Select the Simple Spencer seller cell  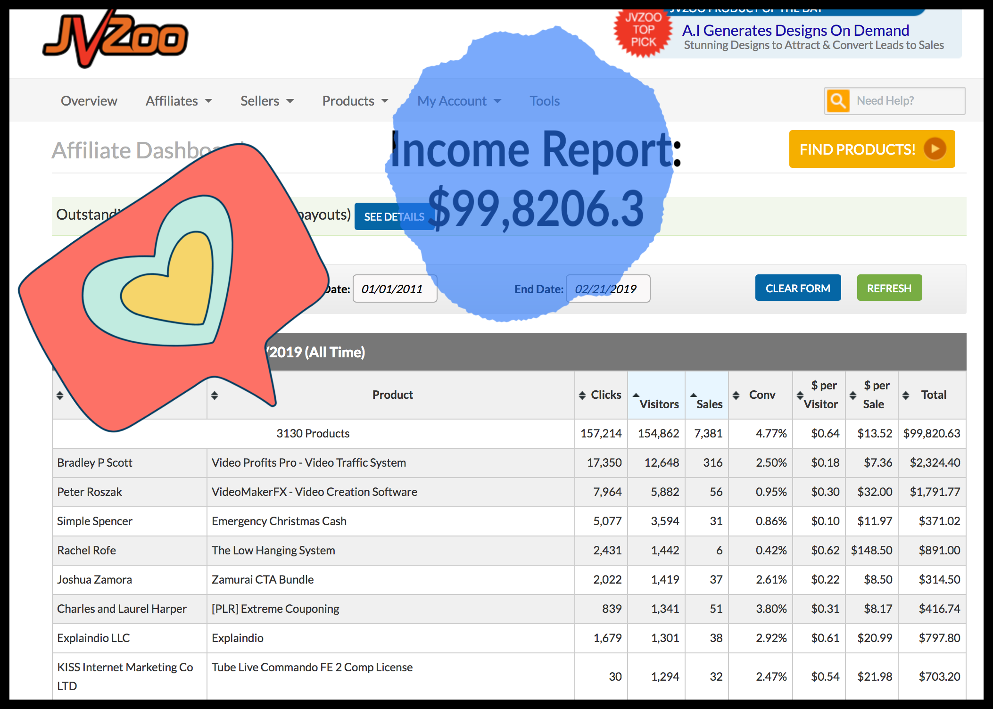[x=130, y=521]
